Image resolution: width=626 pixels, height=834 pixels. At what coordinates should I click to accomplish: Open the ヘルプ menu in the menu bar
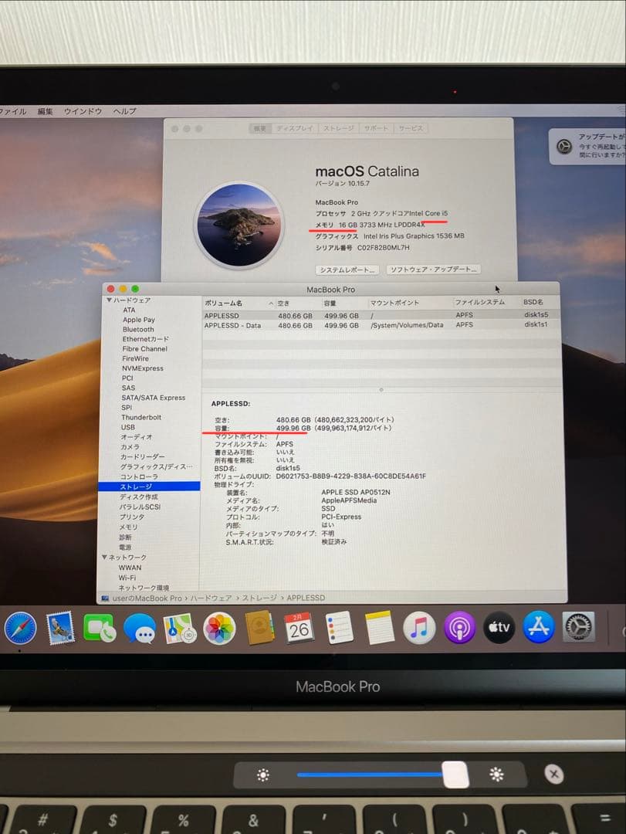click(x=124, y=111)
